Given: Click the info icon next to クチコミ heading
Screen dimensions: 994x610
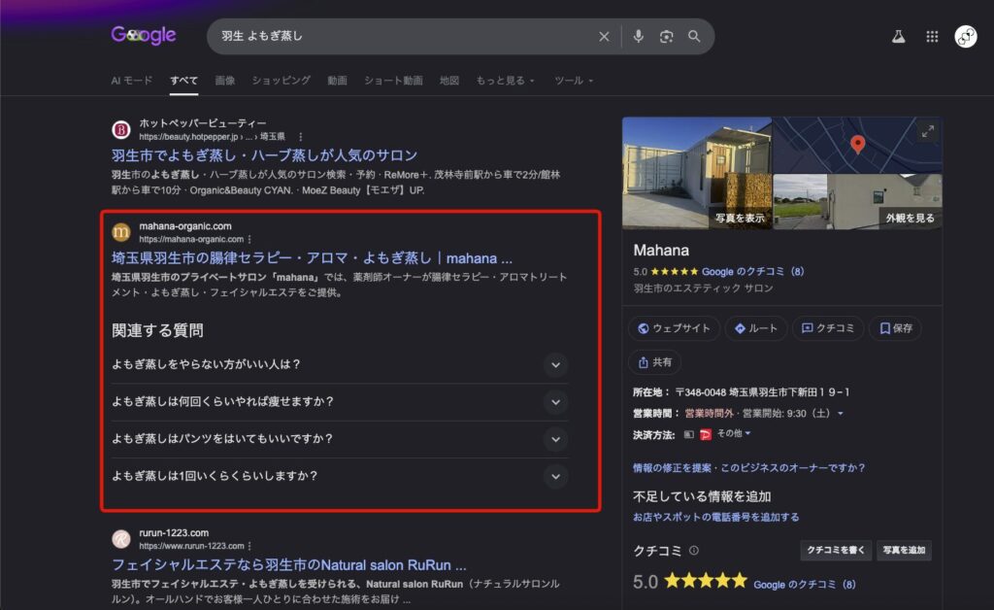Looking at the screenshot, I should [x=693, y=551].
